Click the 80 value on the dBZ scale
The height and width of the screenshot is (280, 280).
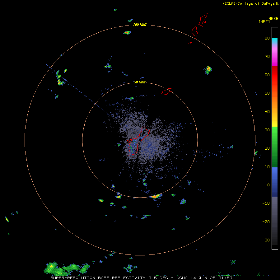point(267,38)
